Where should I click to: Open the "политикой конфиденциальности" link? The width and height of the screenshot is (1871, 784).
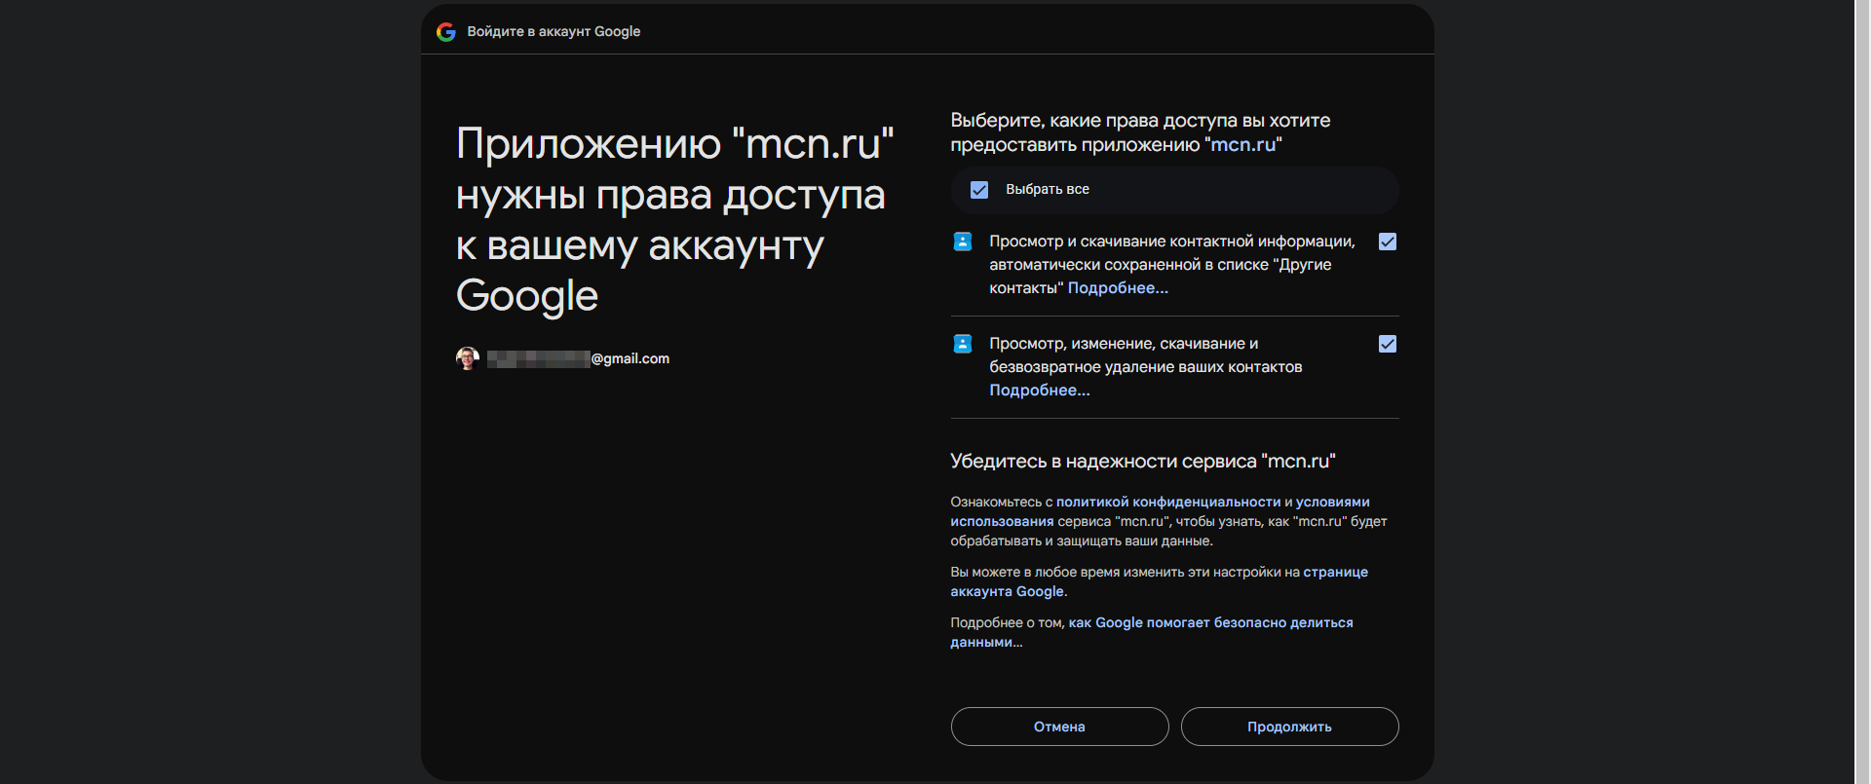1168,503
